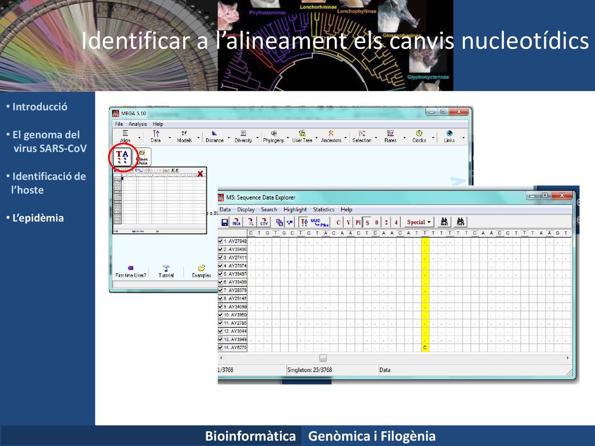
Task: Uncheck sequence 7. AY28379 checkbox
Action: click(x=220, y=290)
